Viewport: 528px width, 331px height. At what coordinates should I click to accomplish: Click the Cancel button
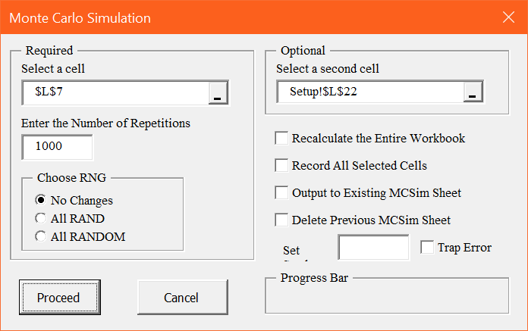(x=182, y=298)
